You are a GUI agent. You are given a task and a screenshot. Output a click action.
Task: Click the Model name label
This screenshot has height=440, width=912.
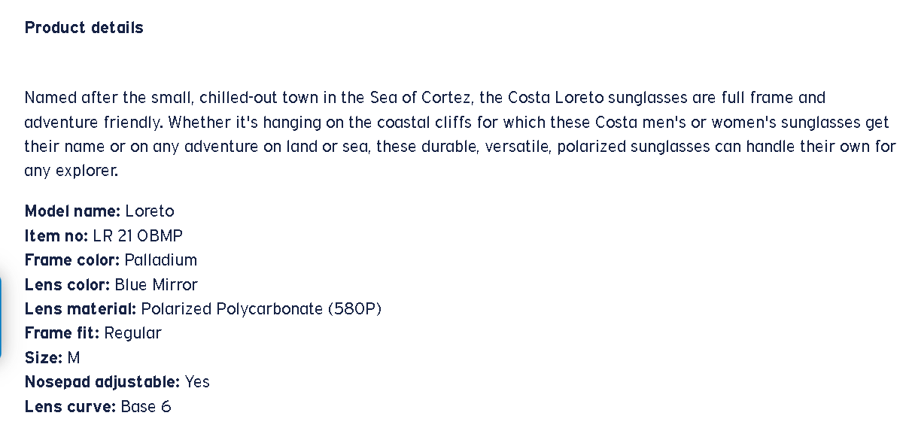pyautogui.click(x=72, y=211)
